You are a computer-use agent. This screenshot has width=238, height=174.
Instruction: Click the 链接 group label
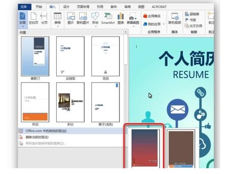click(194, 32)
